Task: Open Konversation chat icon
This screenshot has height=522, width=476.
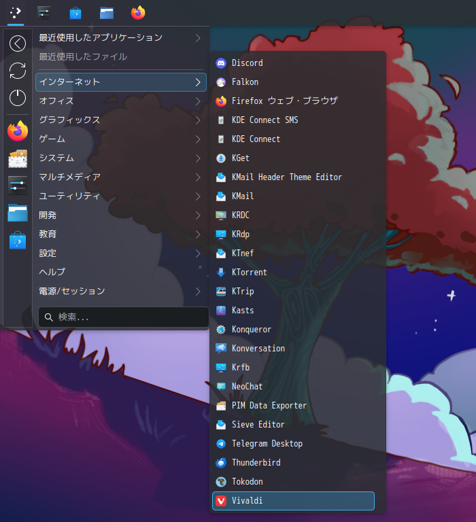Action: click(221, 349)
